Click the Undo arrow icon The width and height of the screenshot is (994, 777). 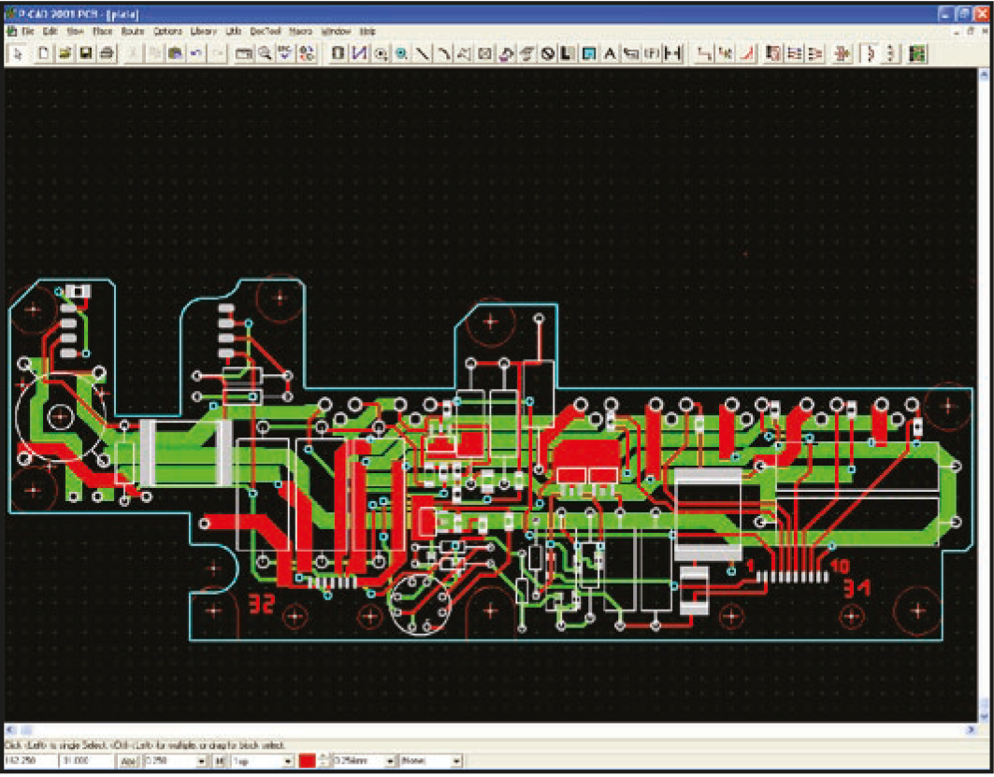[195, 53]
